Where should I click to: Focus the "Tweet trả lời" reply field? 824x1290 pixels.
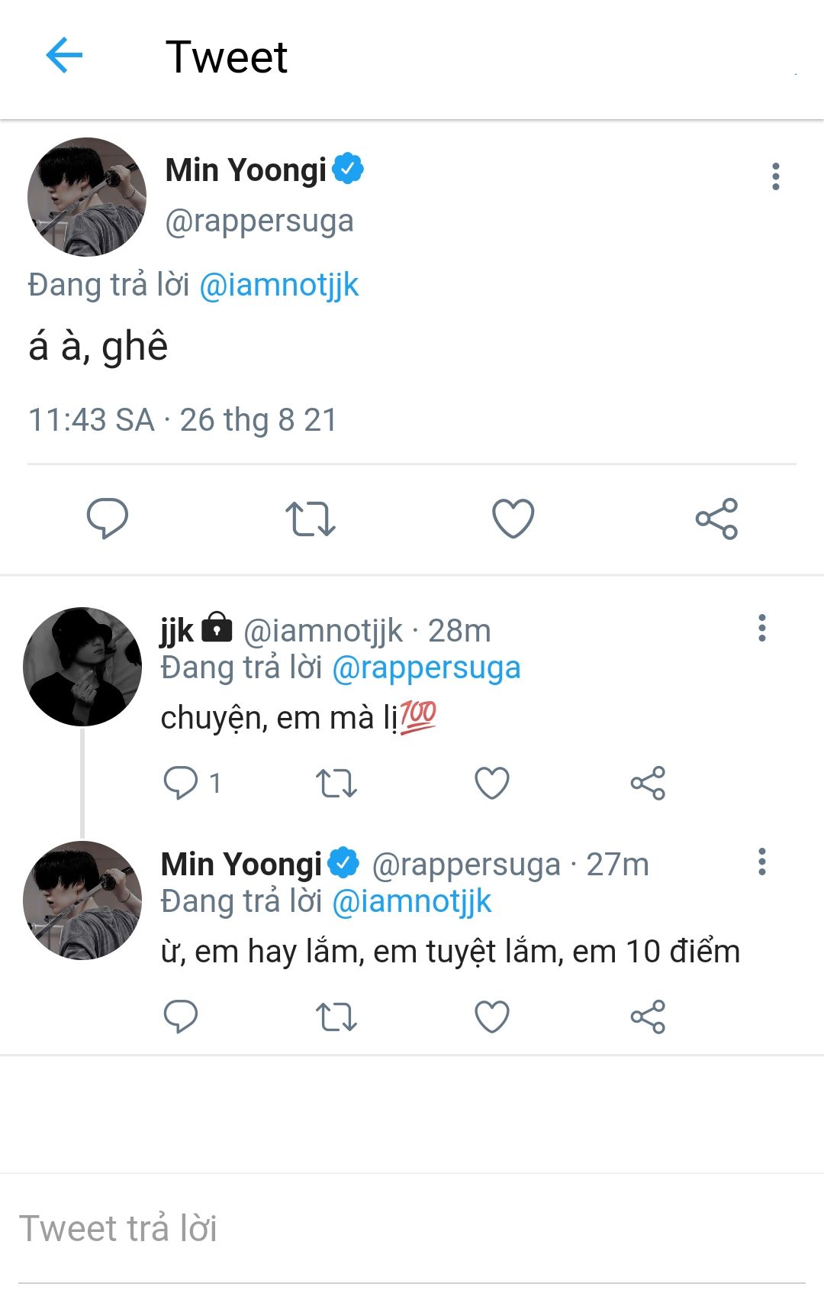pos(412,1229)
